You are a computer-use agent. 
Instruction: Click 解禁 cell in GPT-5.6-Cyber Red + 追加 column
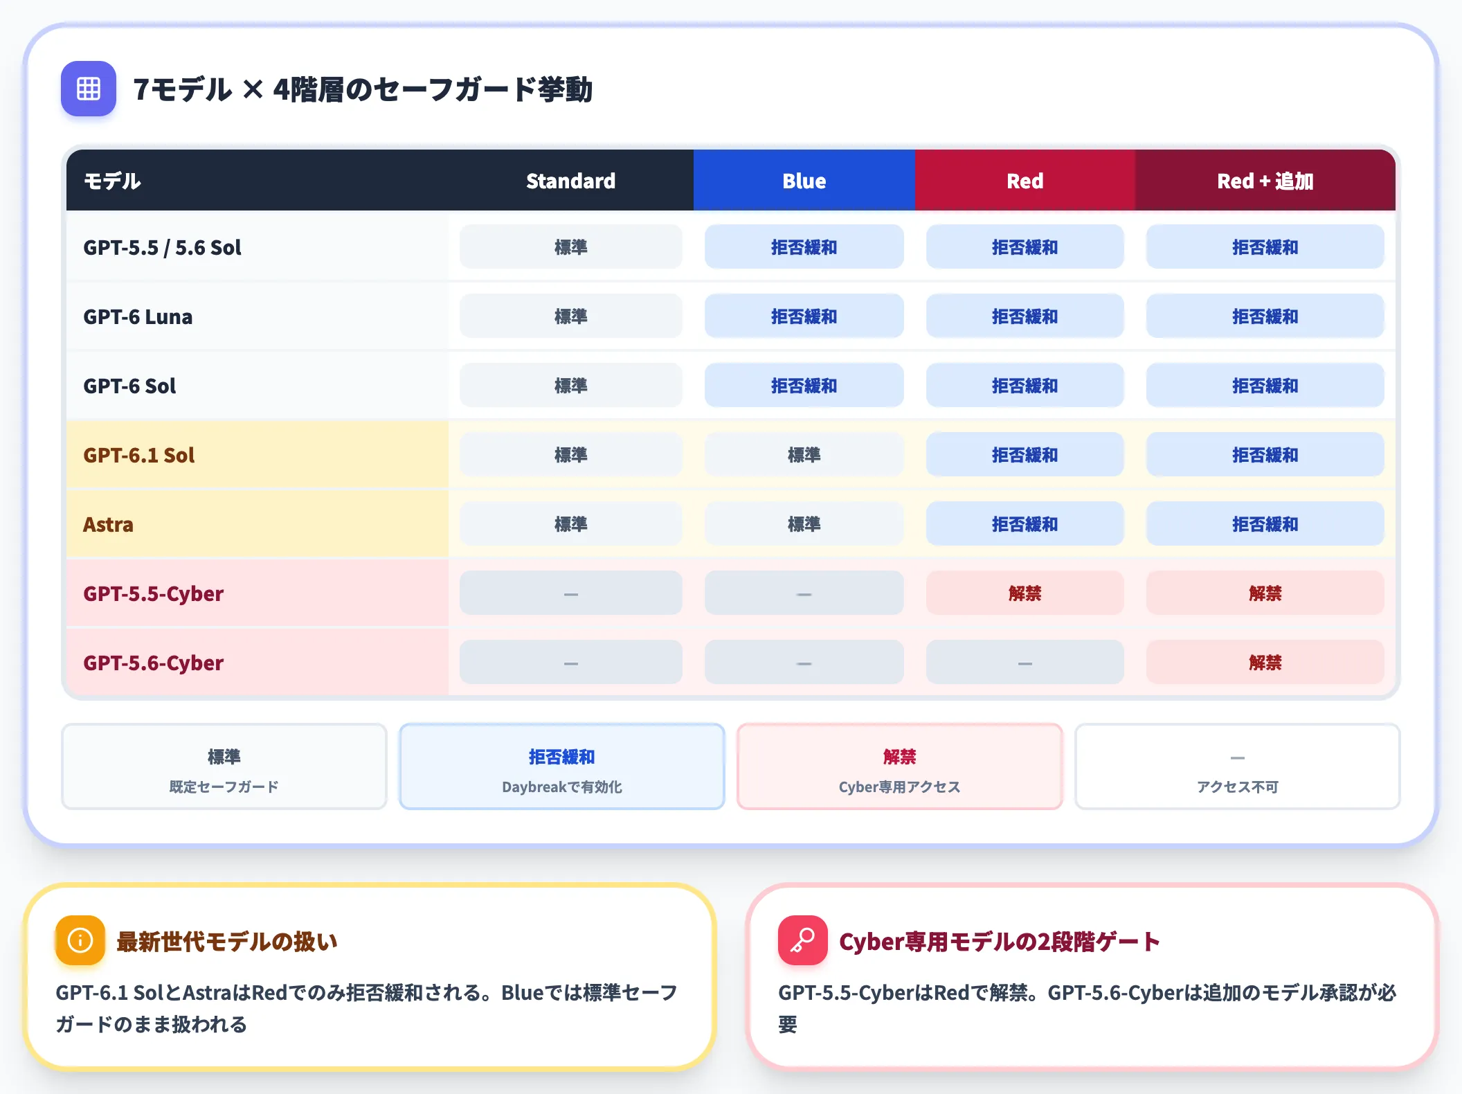[x=1265, y=662]
